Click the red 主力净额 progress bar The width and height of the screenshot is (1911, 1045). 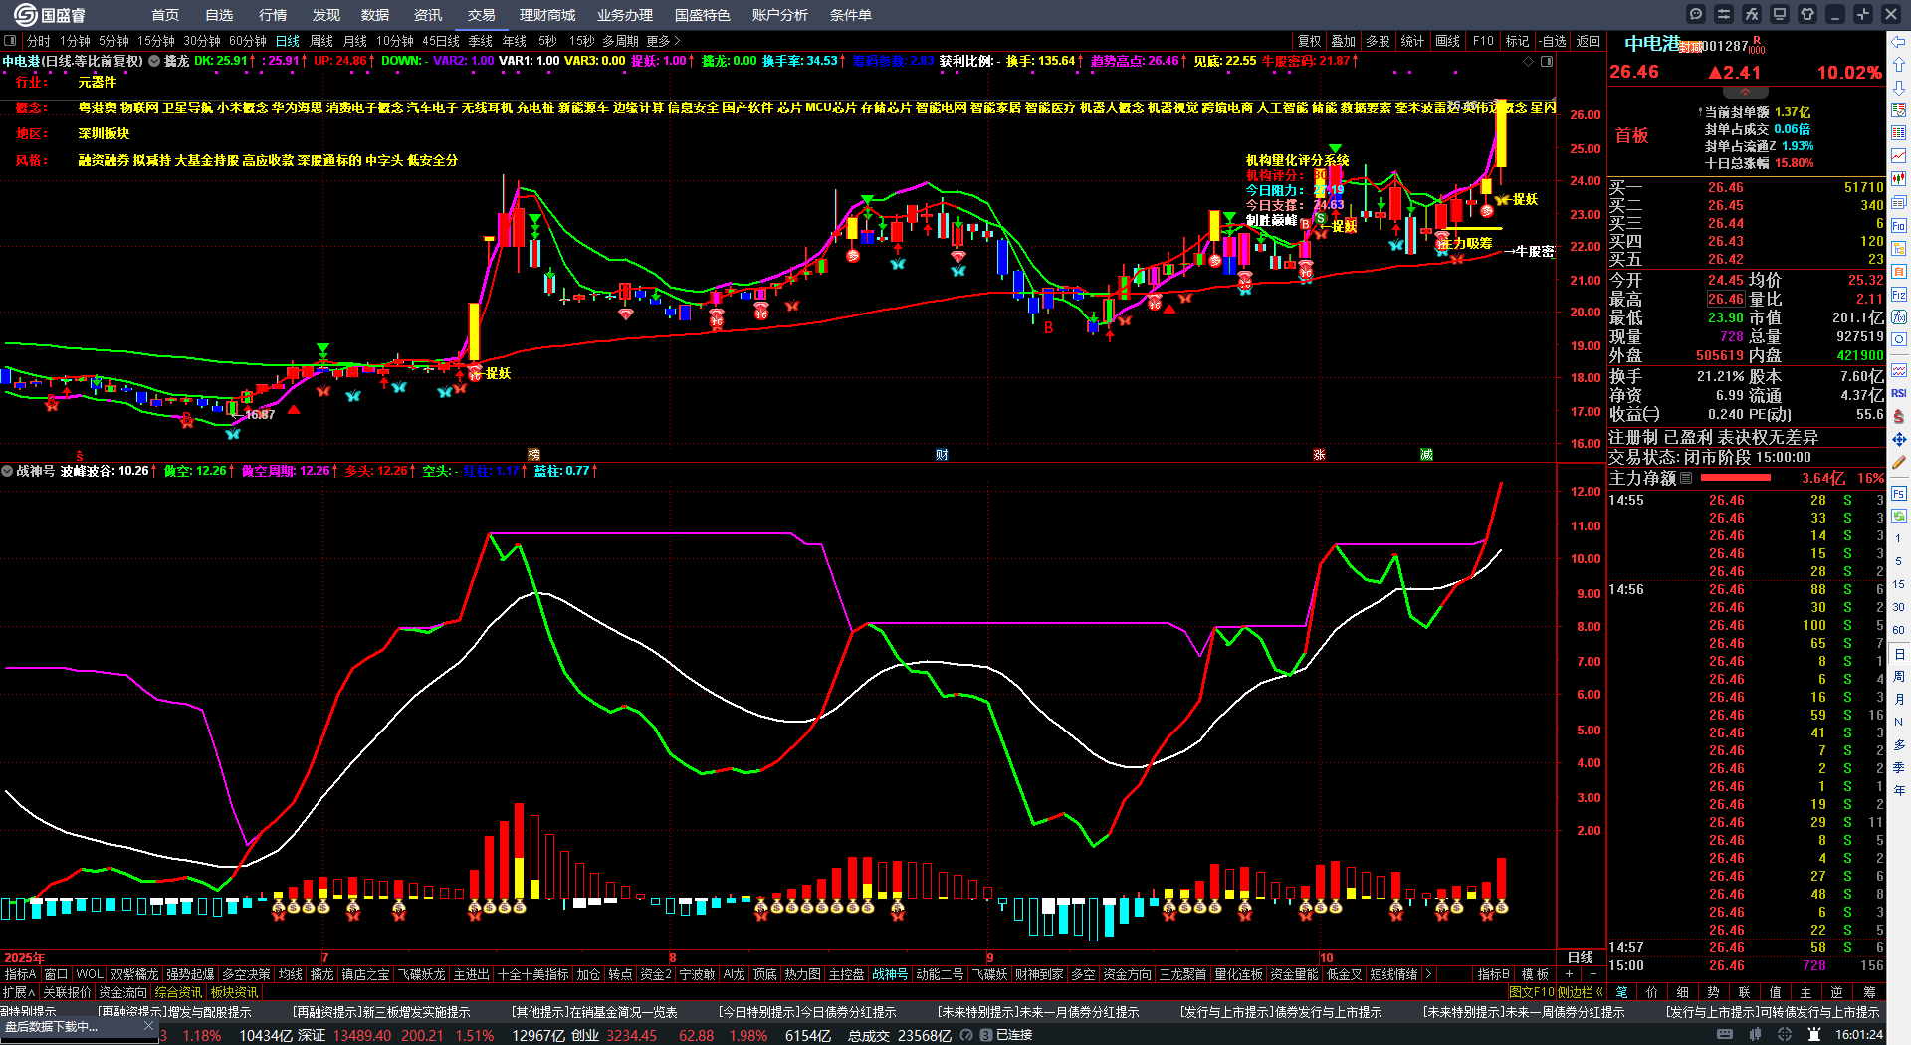coord(1736,478)
